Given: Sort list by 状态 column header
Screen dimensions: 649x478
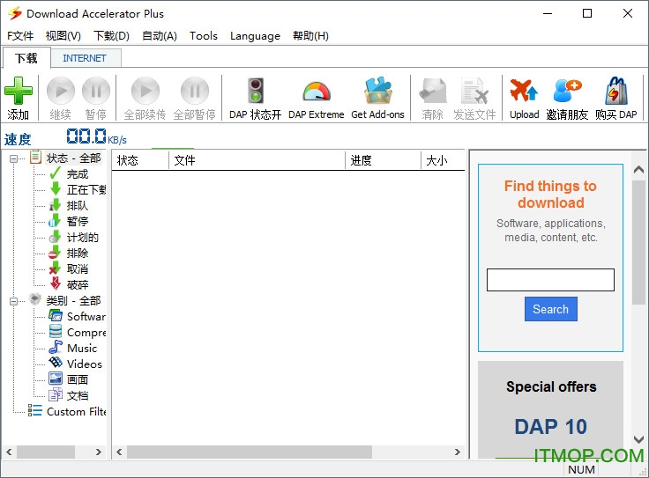Looking at the screenshot, I should click(140, 160).
